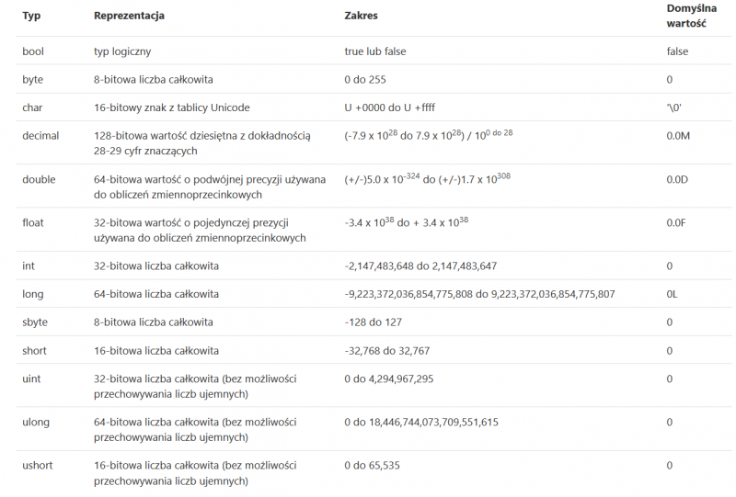Select the "bool" type cell

[x=33, y=51]
